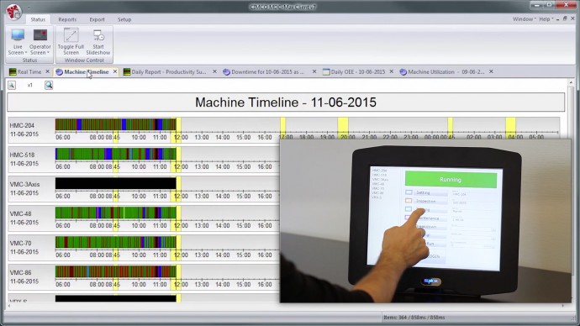
Task: Open the Setup ribbon tab
Action: click(124, 19)
